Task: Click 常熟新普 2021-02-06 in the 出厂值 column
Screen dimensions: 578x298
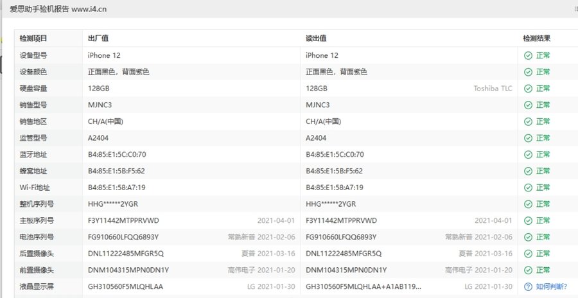Action: (x=261, y=237)
